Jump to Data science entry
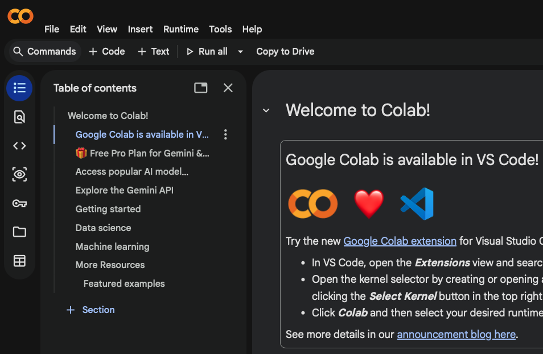 pos(103,228)
